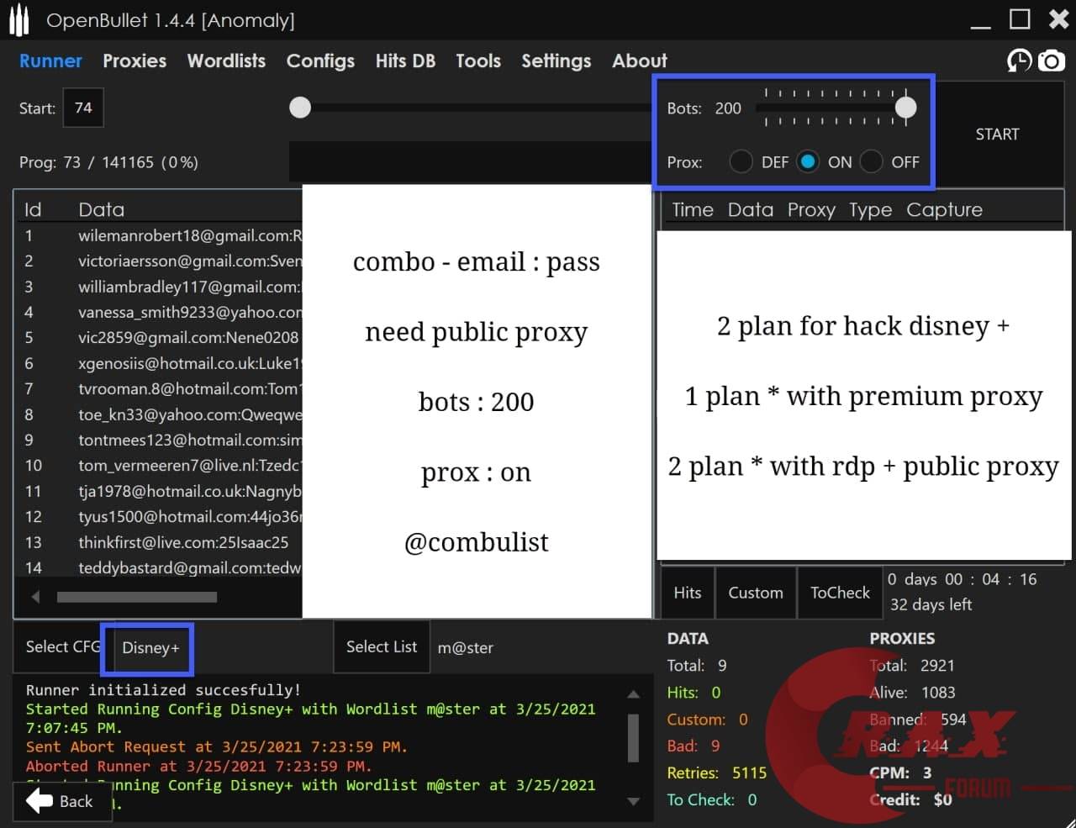Image resolution: width=1076 pixels, height=828 pixels.
Task: Click the log panel scroll-down arrow
Action: point(633,801)
